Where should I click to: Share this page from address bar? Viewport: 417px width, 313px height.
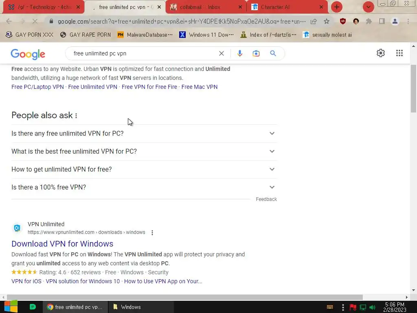(x=314, y=21)
